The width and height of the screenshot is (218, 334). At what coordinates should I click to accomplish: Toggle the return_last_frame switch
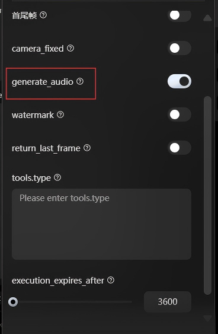click(x=179, y=148)
